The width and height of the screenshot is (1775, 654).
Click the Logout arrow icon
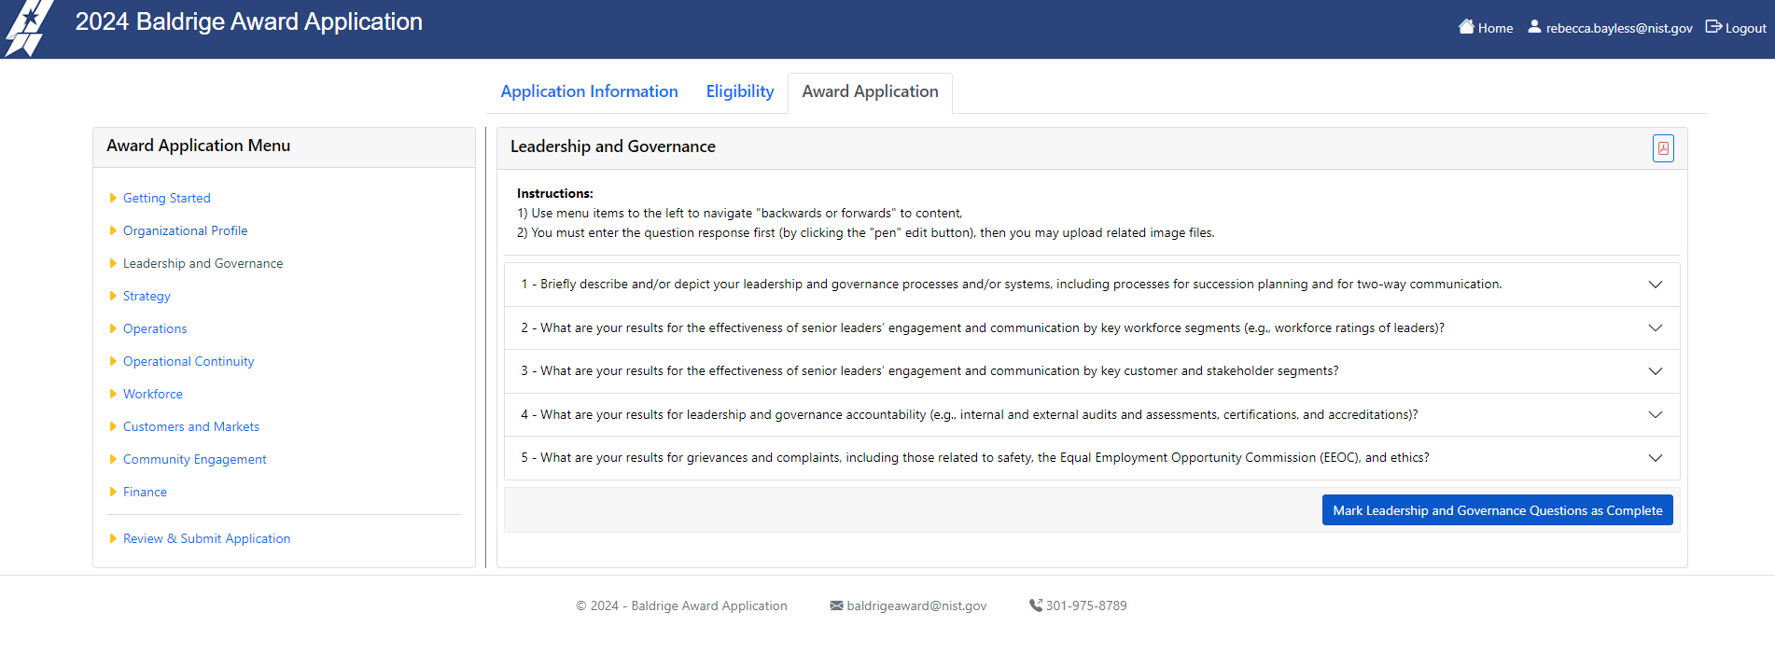[1713, 27]
